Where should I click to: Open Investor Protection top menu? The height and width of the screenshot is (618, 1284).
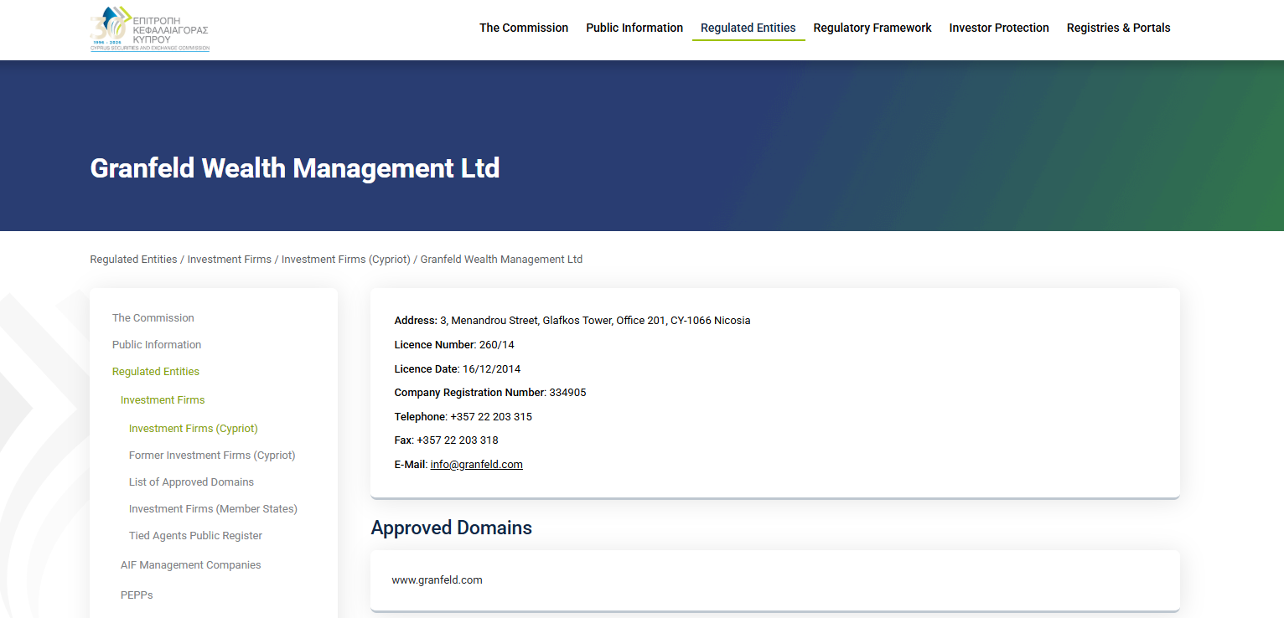click(x=999, y=28)
